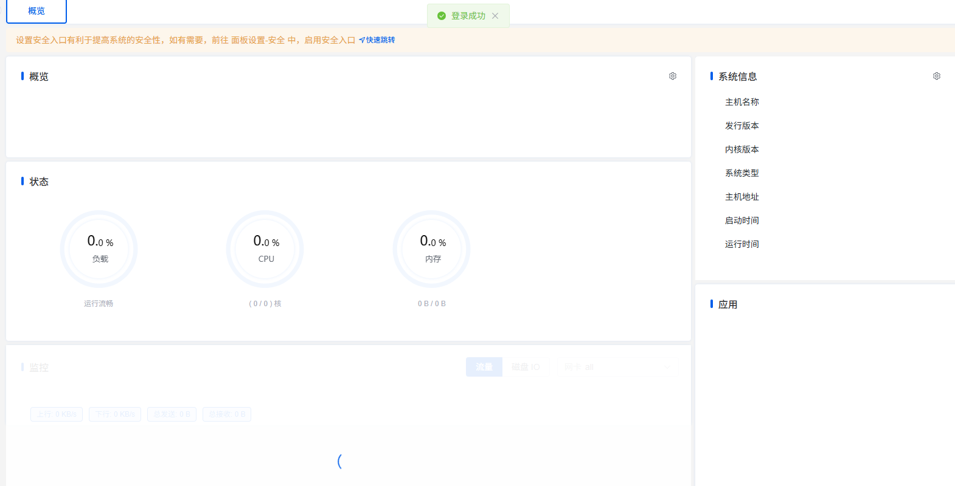Toggle the 总发送 traffic tag
This screenshot has width=955, height=486.
click(172, 414)
